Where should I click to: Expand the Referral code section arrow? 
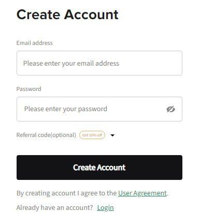click(x=112, y=135)
